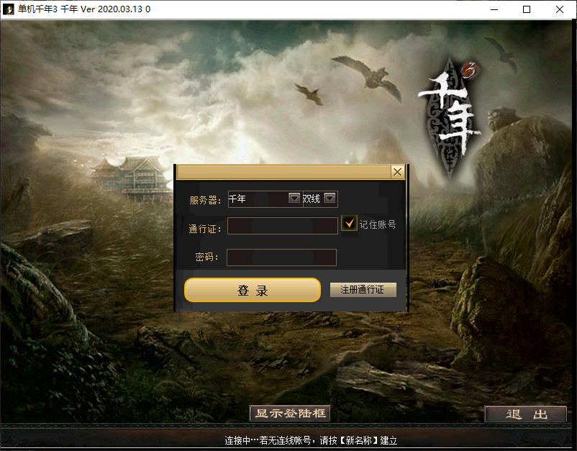Focus the 通行证 account input field

[x=282, y=226]
